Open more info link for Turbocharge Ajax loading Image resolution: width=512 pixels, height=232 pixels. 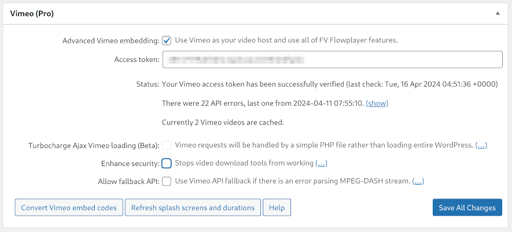click(x=481, y=145)
